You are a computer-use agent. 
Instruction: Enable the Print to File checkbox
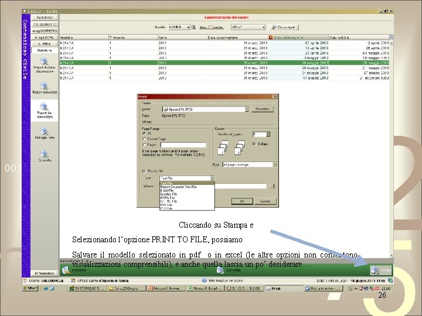pyautogui.click(x=144, y=171)
